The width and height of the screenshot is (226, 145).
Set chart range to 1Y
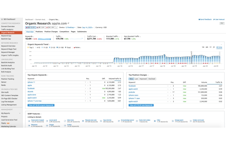pyautogui.click(x=211, y=47)
